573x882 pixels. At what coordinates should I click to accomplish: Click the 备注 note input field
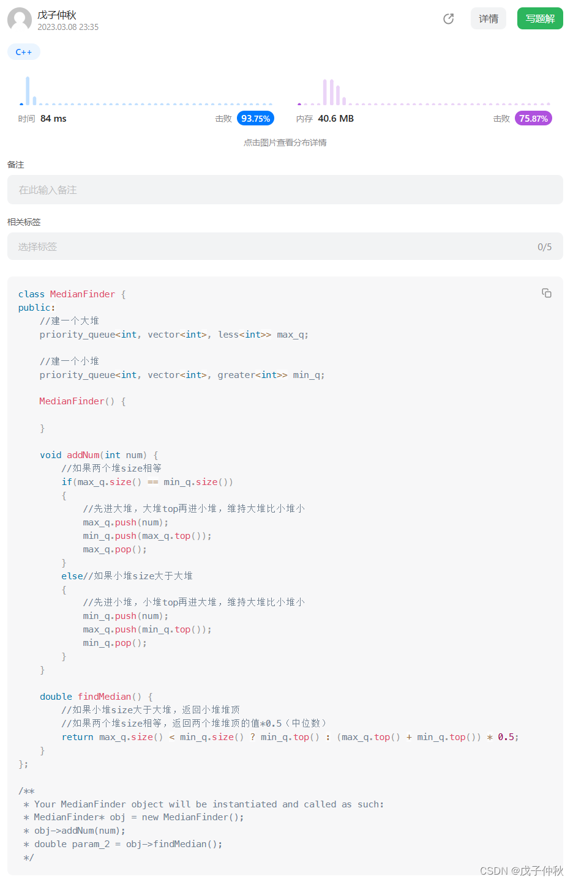point(285,190)
